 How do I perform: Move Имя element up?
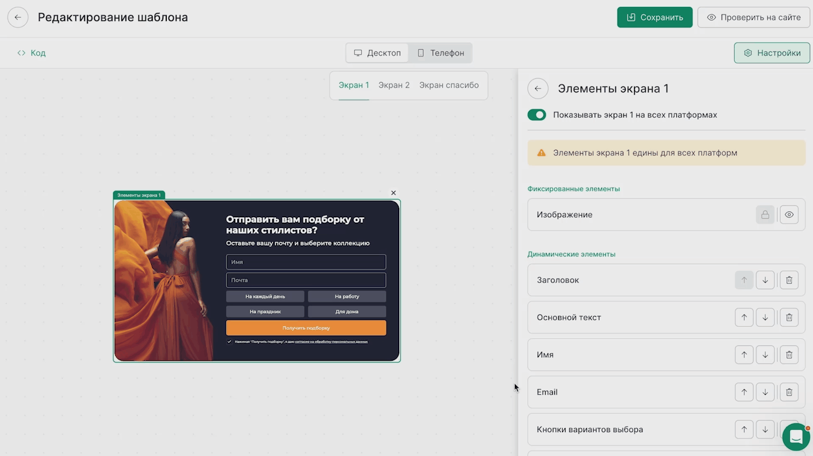744,355
